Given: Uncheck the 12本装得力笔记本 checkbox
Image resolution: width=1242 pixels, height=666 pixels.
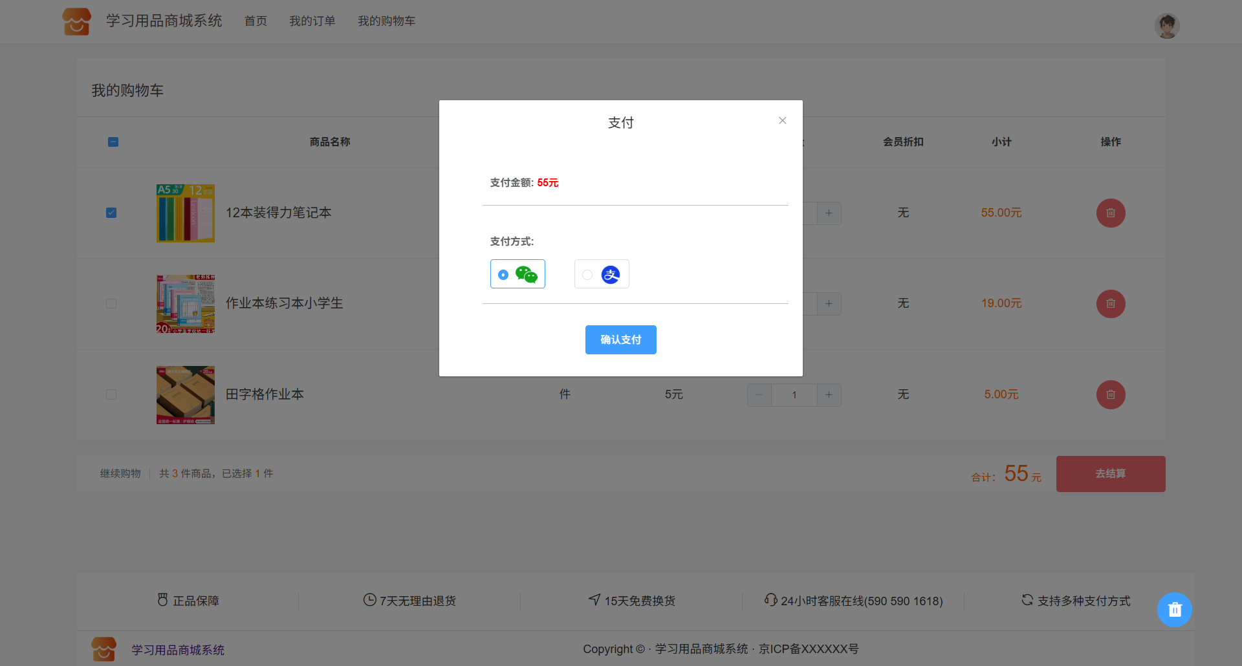Looking at the screenshot, I should [x=111, y=213].
